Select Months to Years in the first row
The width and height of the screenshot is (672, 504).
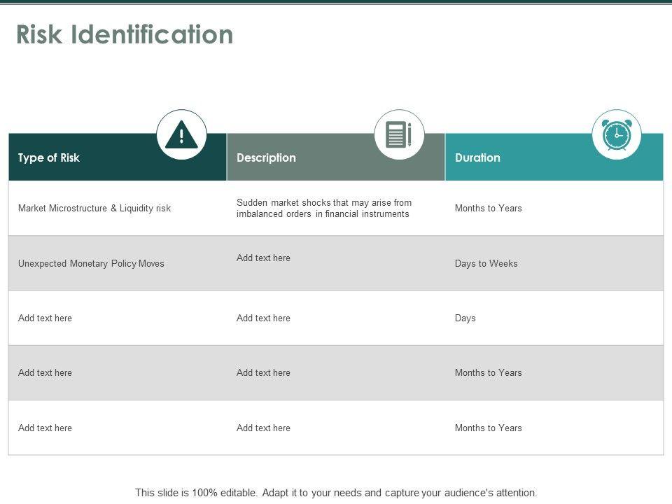488,208
